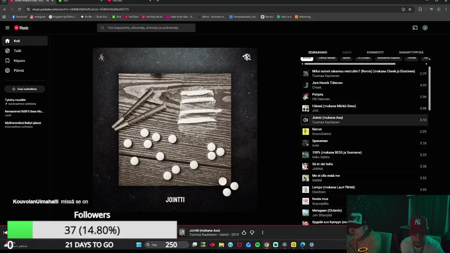Image resolution: width=450 pixels, height=253 pixels.
Task: Open Google Chrome from the taskbar
Action: pyautogui.click(x=266, y=245)
